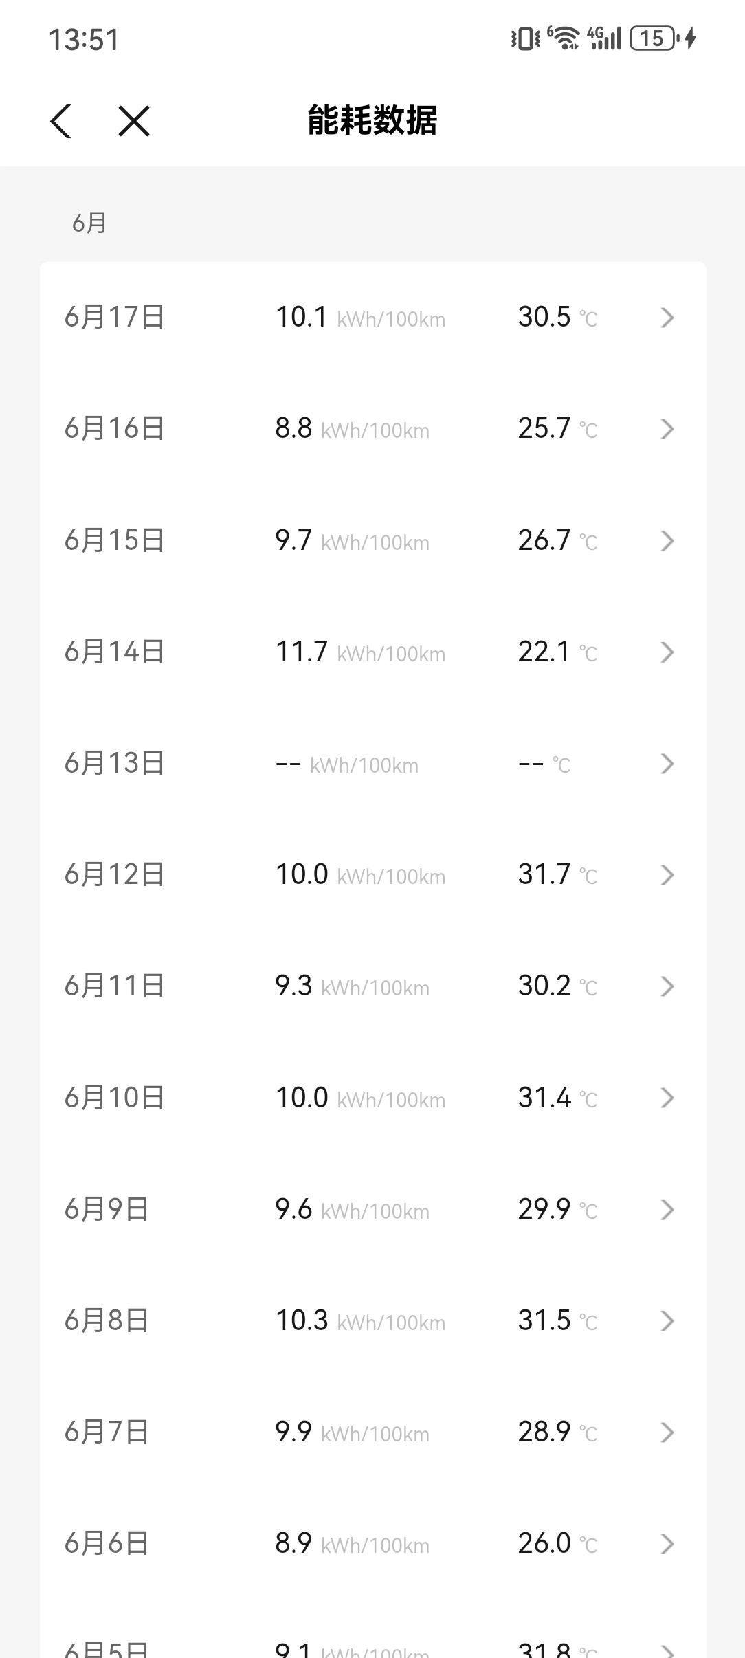The width and height of the screenshot is (745, 1658).
Task: Tap the 能耗数据 page title
Action: click(372, 120)
